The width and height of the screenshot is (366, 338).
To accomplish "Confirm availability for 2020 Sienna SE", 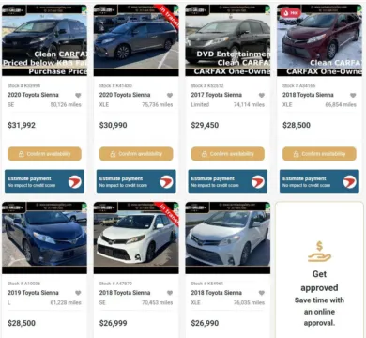I will [x=44, y=154].
